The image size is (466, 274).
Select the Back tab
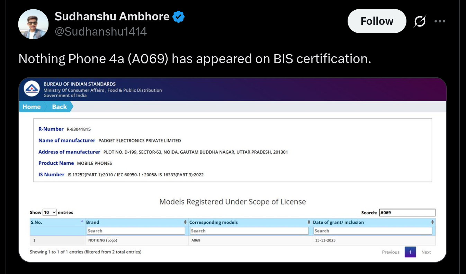[x=59, y=107]
